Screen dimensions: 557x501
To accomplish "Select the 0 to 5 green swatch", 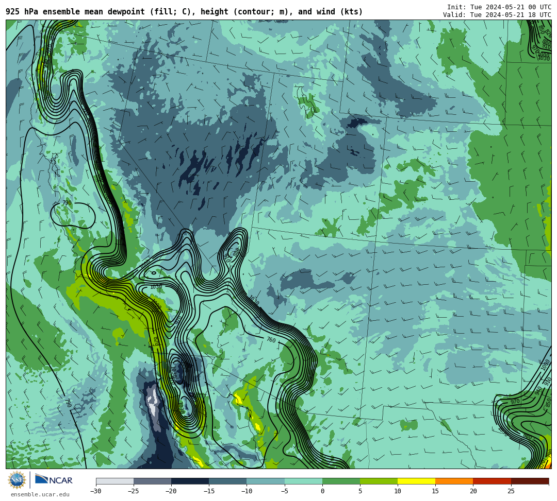I will [341, 481].
